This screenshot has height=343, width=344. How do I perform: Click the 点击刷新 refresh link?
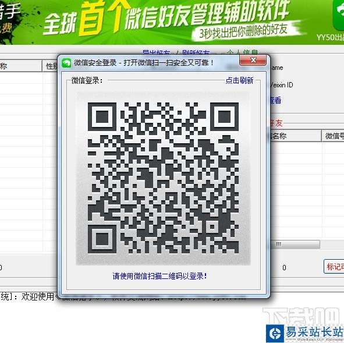[x=239, y=80]
